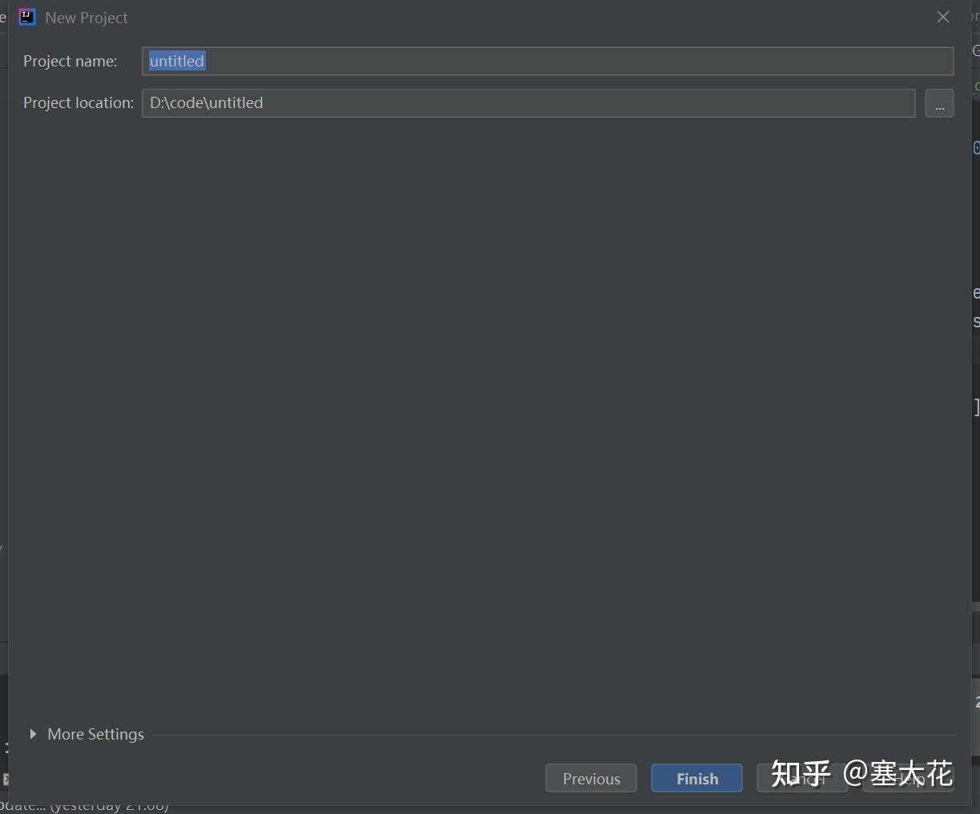Click the D:\code\untitled path text

(206, 102)
